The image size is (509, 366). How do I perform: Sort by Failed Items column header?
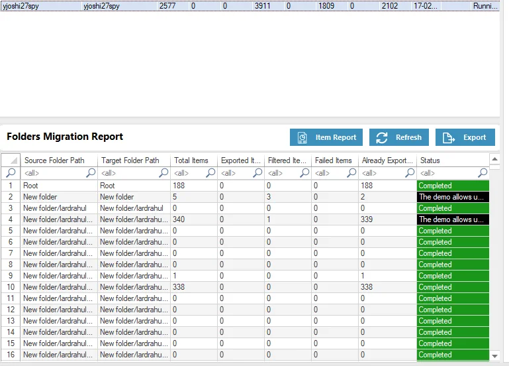[335, 160]
